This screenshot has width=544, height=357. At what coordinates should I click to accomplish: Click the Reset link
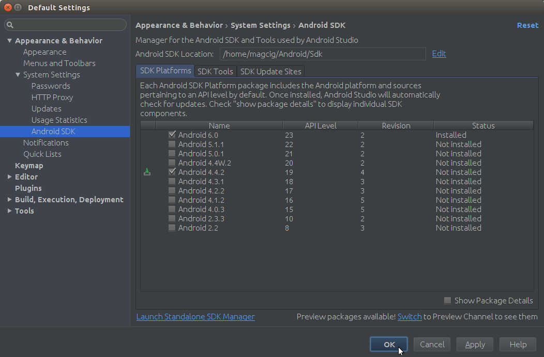pyautogui.click(x=527, y=25)
